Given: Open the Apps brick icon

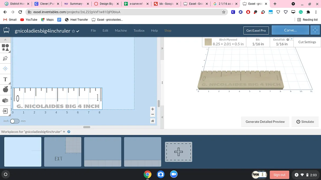Looking at the screenshot, I should pyautogui.click(x=5, y=100).
